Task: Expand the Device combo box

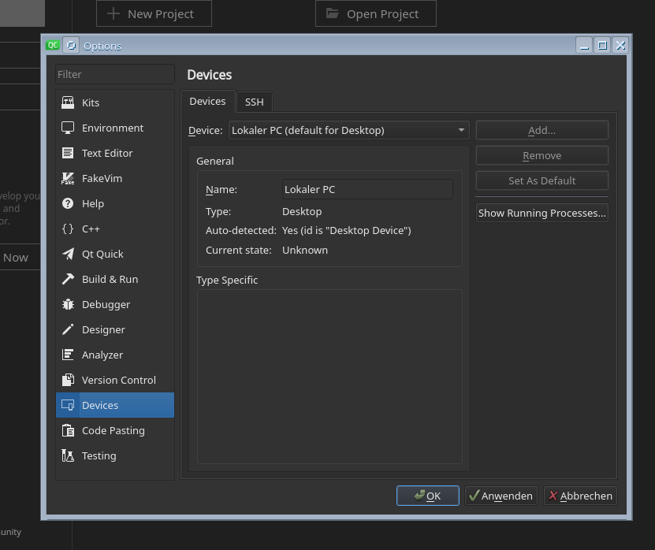Action: click(348, 130)
